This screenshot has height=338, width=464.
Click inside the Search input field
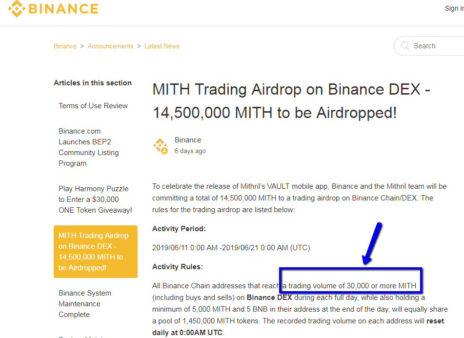(x=434, y=45)
